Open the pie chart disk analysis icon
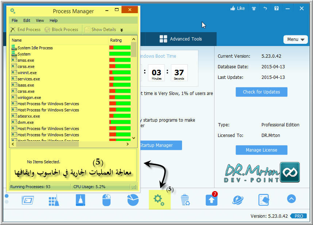This screenshot has height=225, width=313. coord(133,200)
